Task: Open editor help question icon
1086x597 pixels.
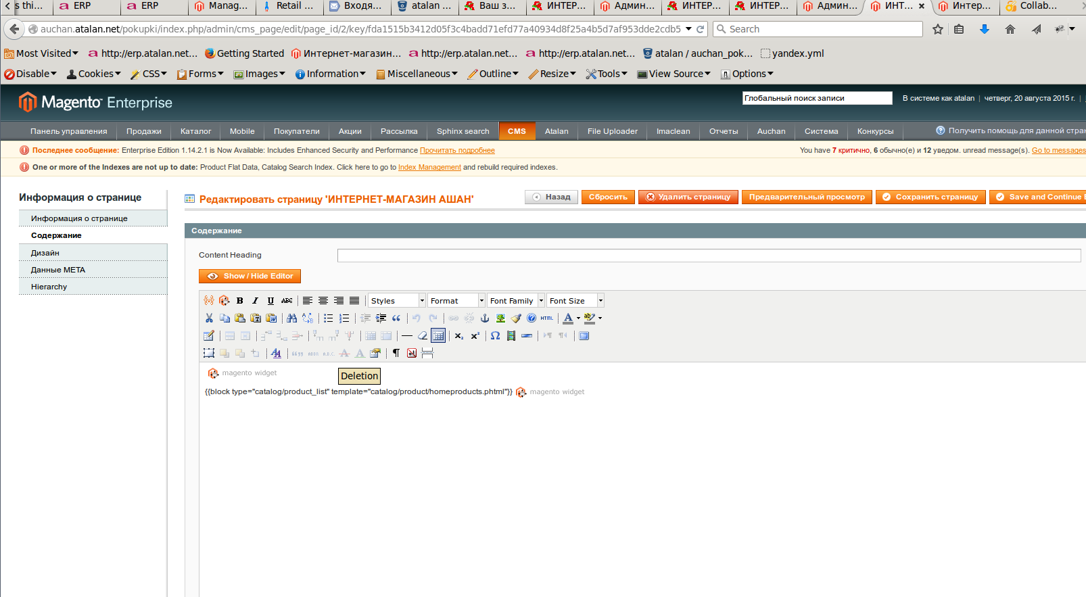Action: point(532,318)
